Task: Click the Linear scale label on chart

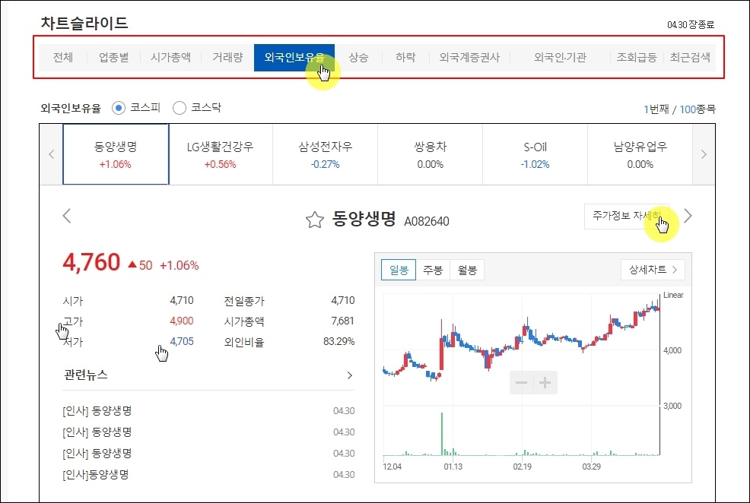Action: pos(673,296)
